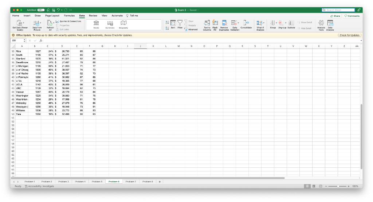This screenshot has width=373, height=202.
Task: Select the Currencies data type
Action: tap(110, 24)
